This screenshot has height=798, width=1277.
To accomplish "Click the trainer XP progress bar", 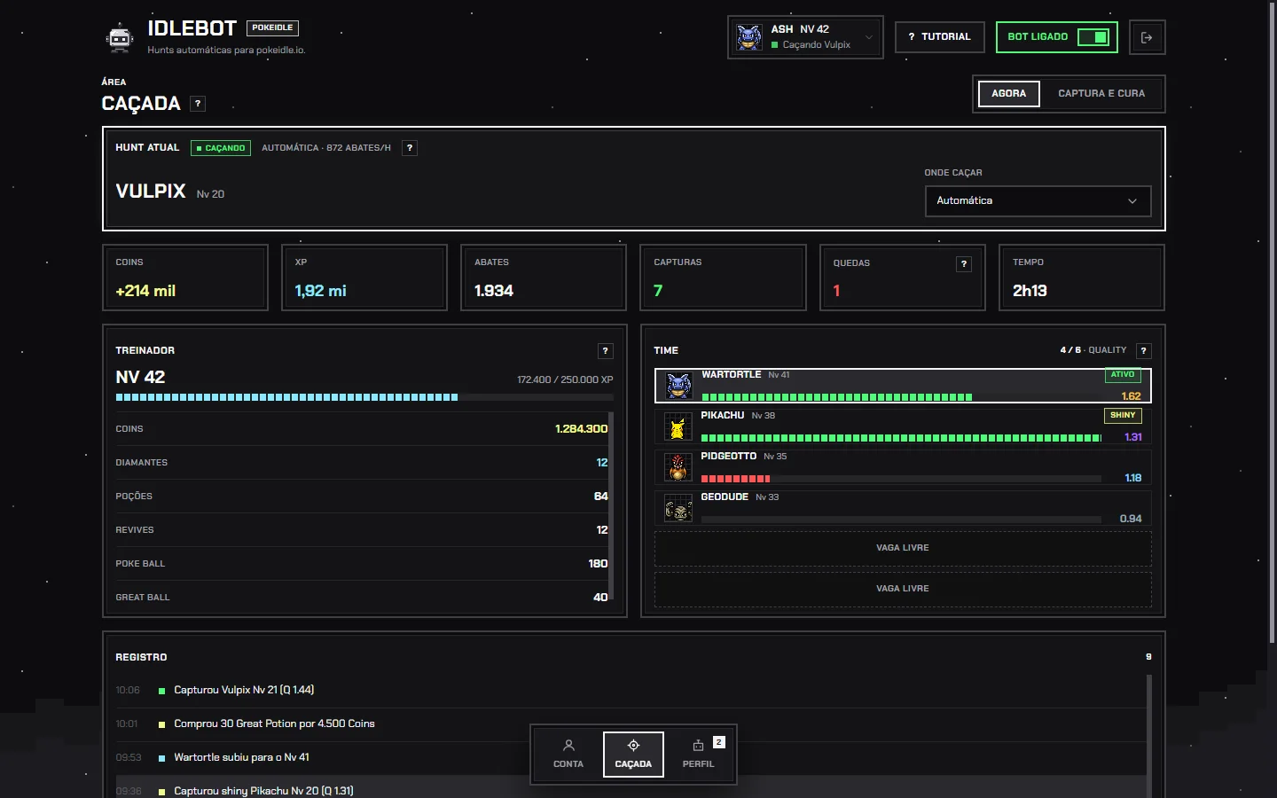I will coord(364,397).
